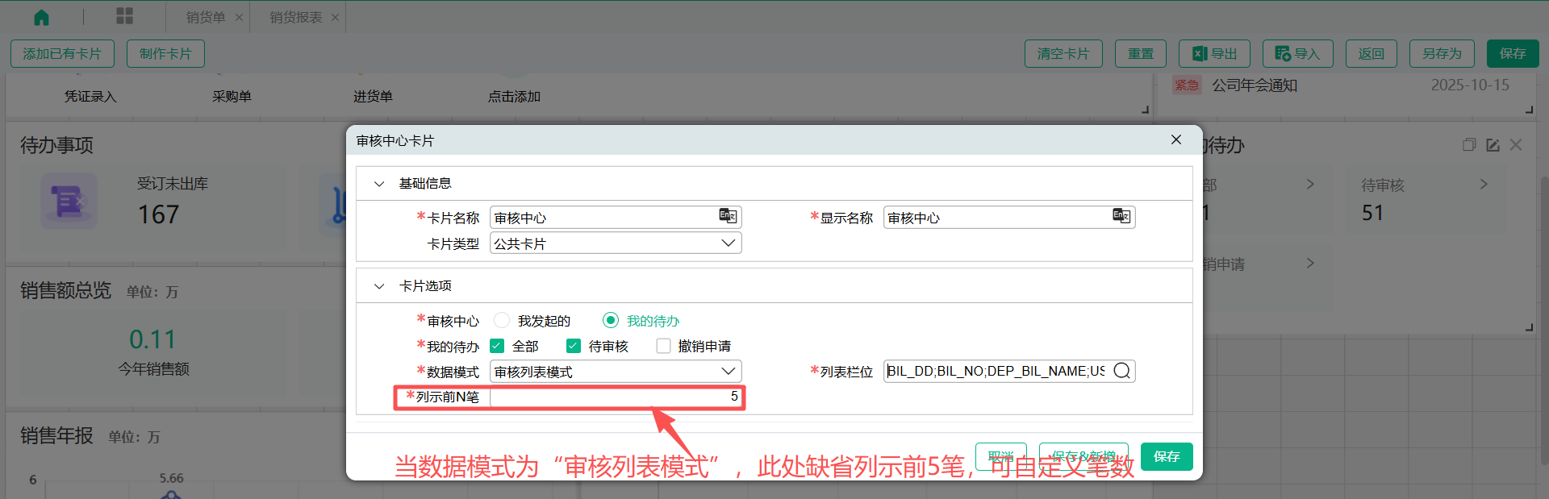Switch to the 销货报表 tab
The width and height of the screenshot is (1549, 499).
pos(295,17)
